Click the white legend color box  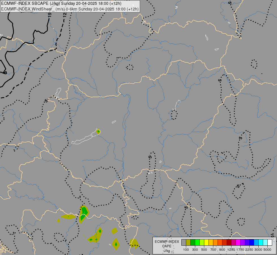pyautogui.click(x=270, y=243)
